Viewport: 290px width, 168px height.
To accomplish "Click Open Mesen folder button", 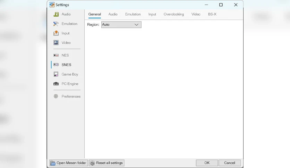I will (68, 163).
